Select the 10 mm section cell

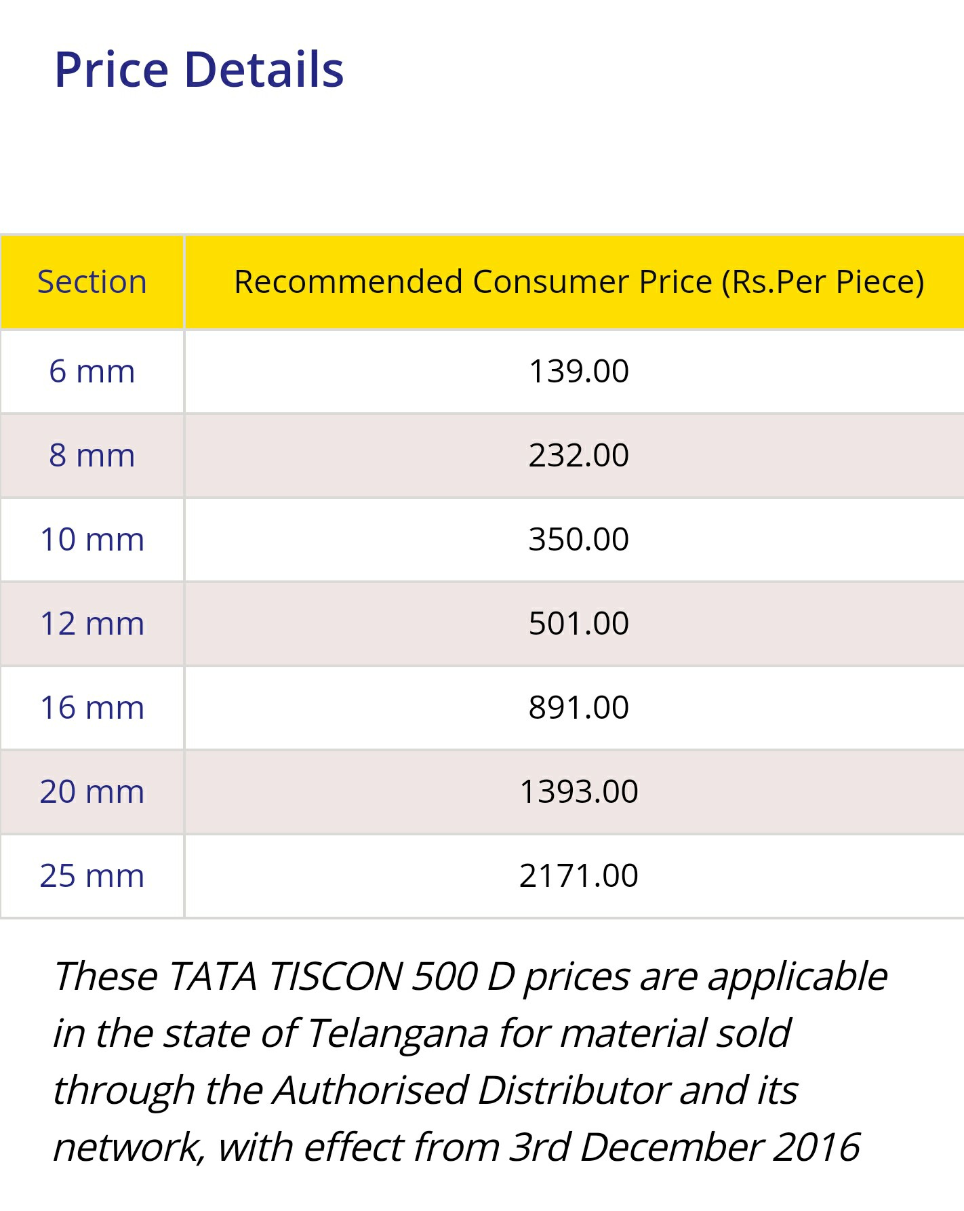(x=92, y=540)
